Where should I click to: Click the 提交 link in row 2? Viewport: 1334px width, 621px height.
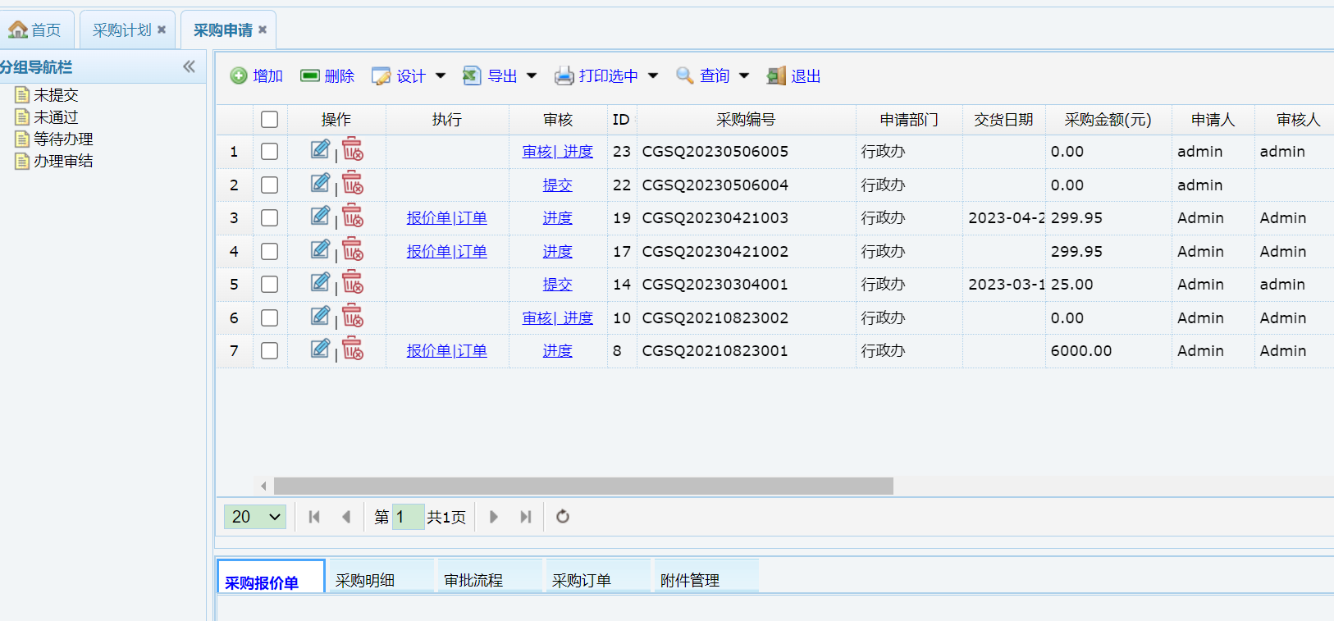tap(557, 185)
